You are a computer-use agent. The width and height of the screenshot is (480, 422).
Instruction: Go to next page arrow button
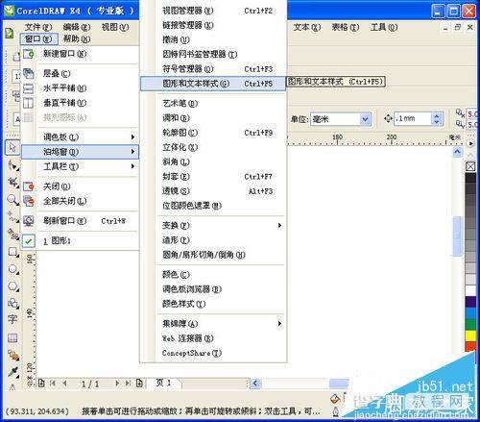[117, 384]
